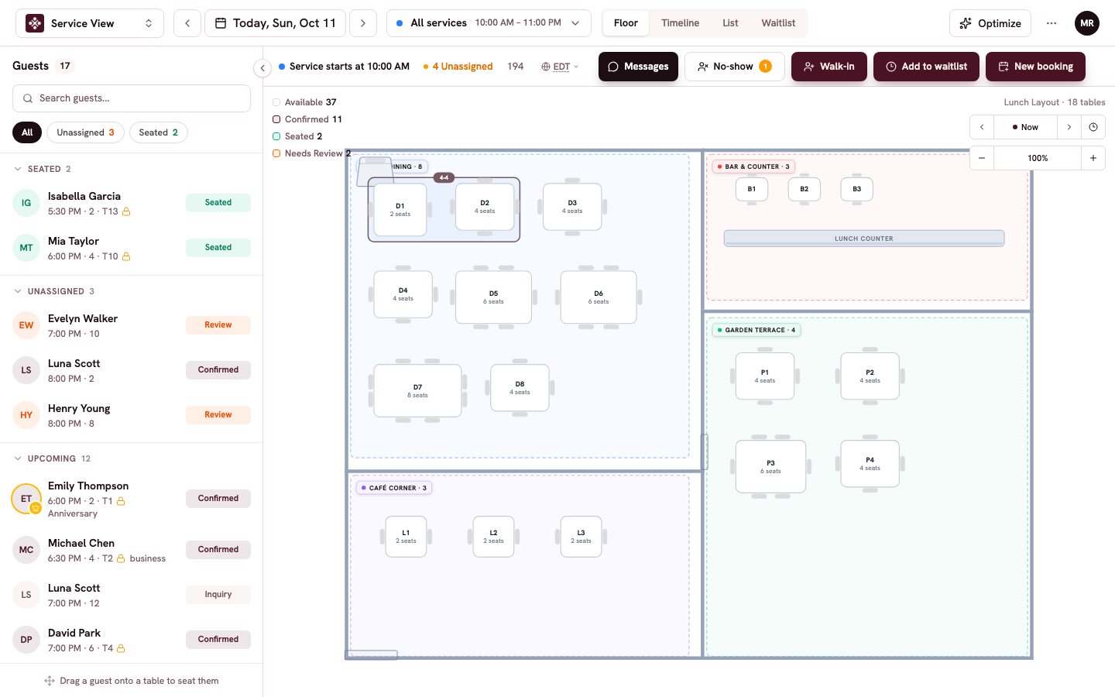Screen dimensions: 1115x697
Task: Open the more options ellipsis menu
Action: [1052, 23]
